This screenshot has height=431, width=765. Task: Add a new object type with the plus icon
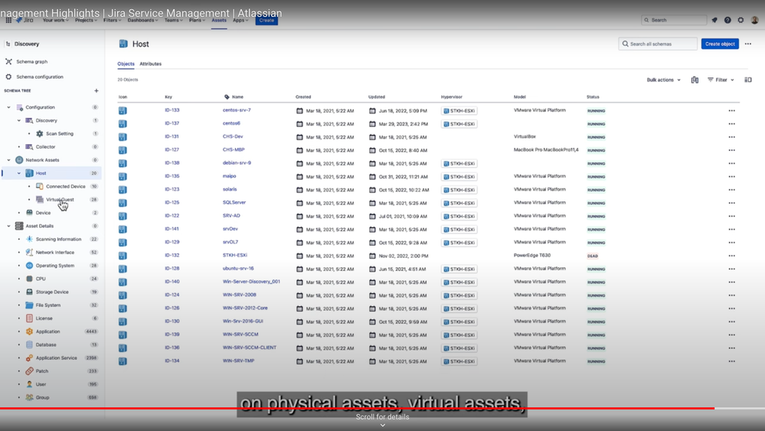pos(96,90)
